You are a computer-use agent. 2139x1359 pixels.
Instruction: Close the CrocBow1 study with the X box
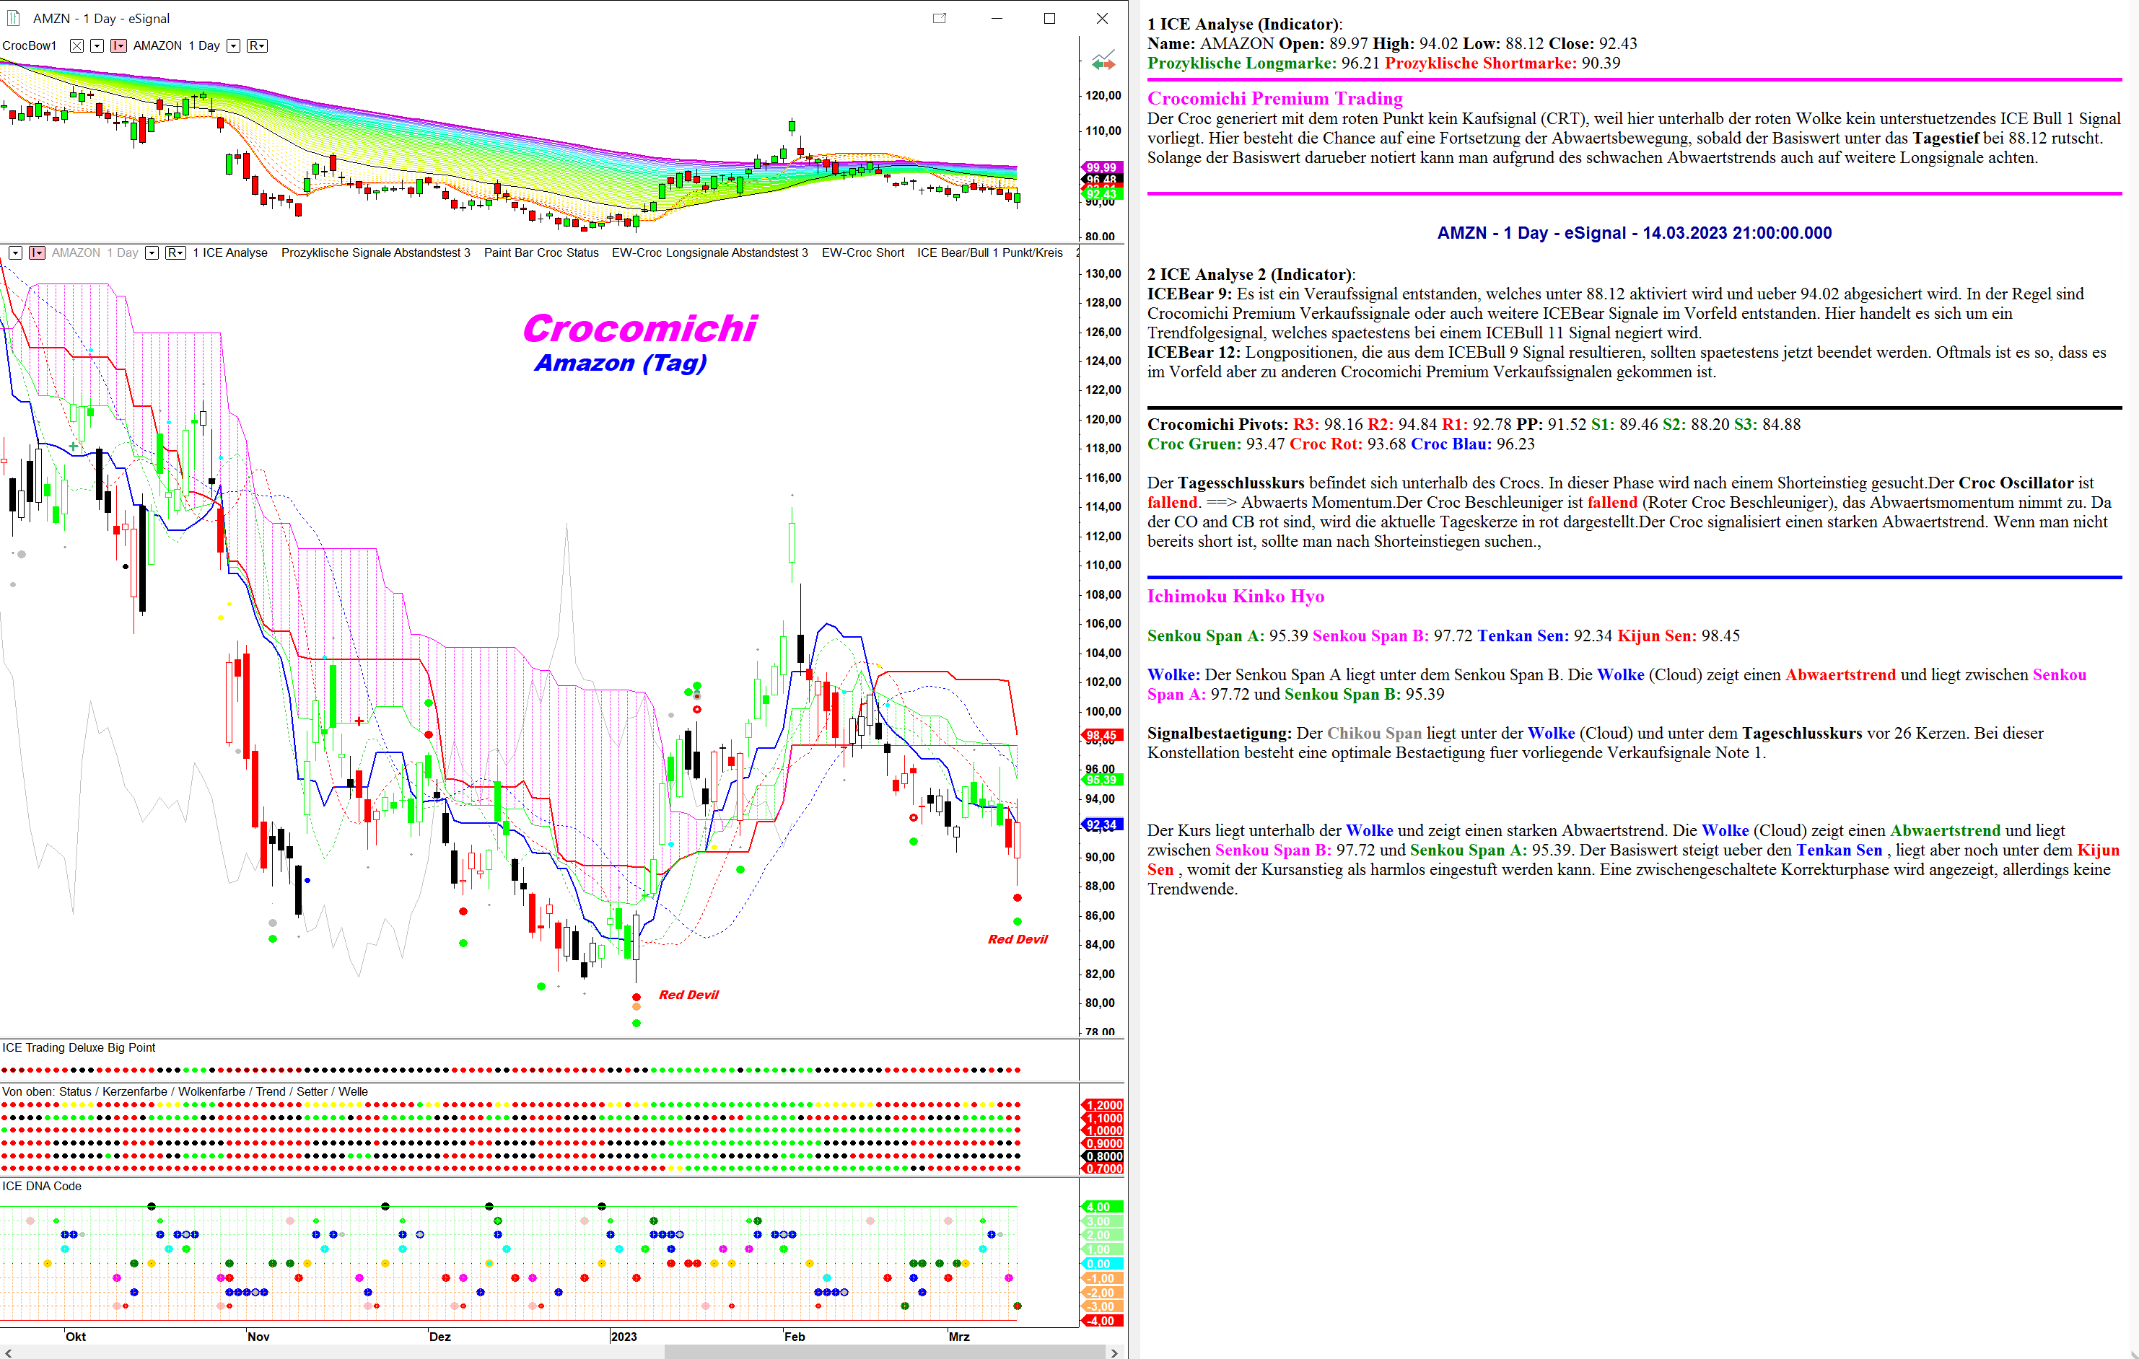[x=77, y=45]
